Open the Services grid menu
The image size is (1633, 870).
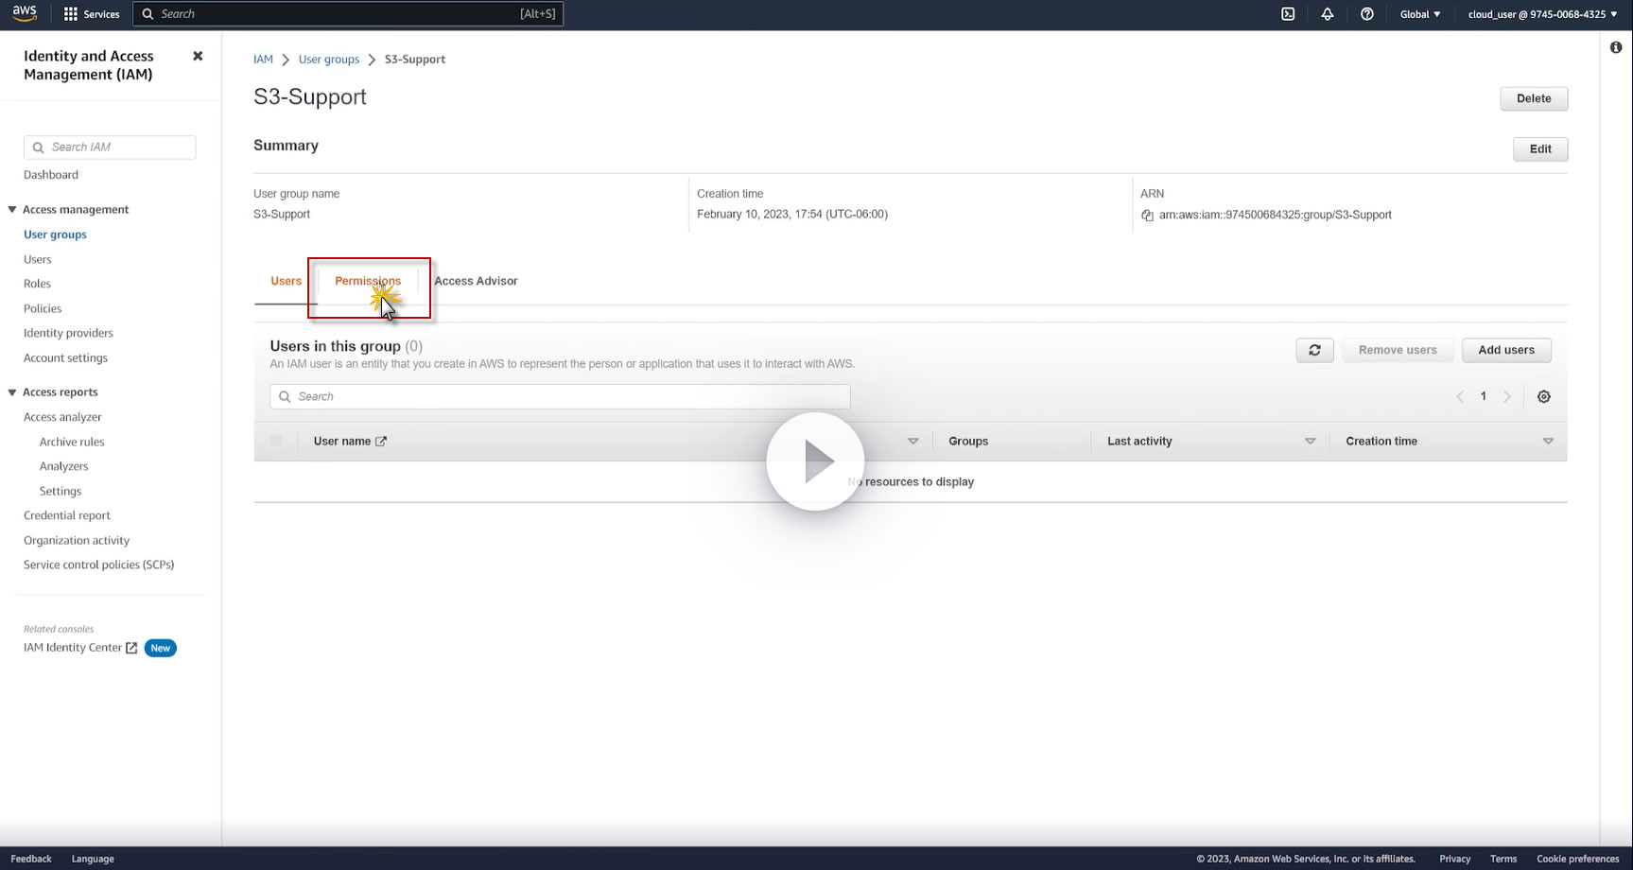pos(92,14)
